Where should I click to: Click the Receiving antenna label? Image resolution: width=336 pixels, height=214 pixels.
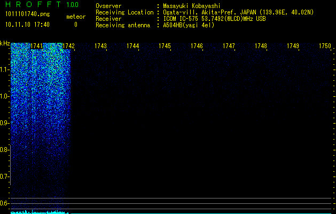pyautogui.click(x=123, y=25)
